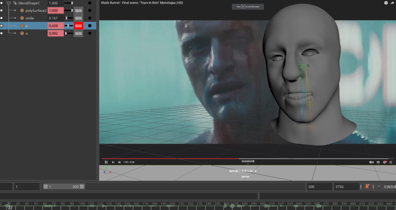396x210 pixels.
Task: Select the blendShape1 row name
Action: [29, 3]
